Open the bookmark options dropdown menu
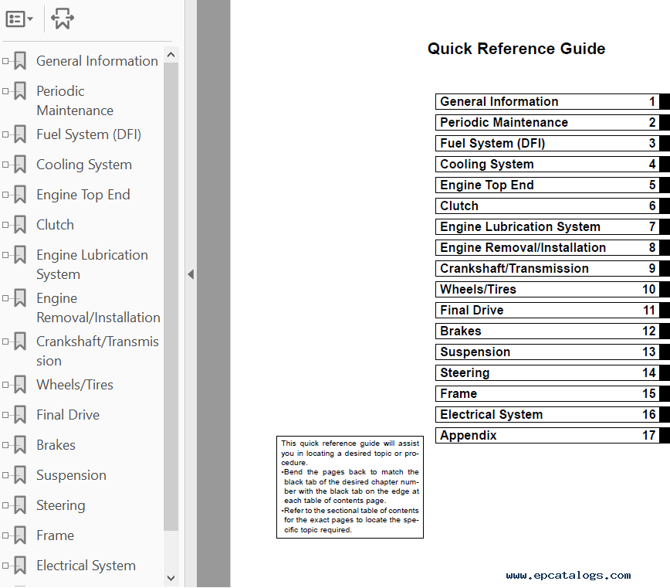The height and width of the screenshot is (588, 670). (19, 19)
